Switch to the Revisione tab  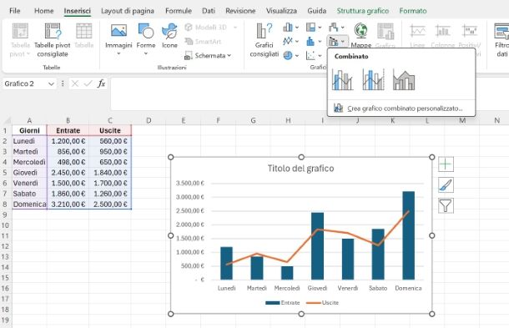point(240,11)
